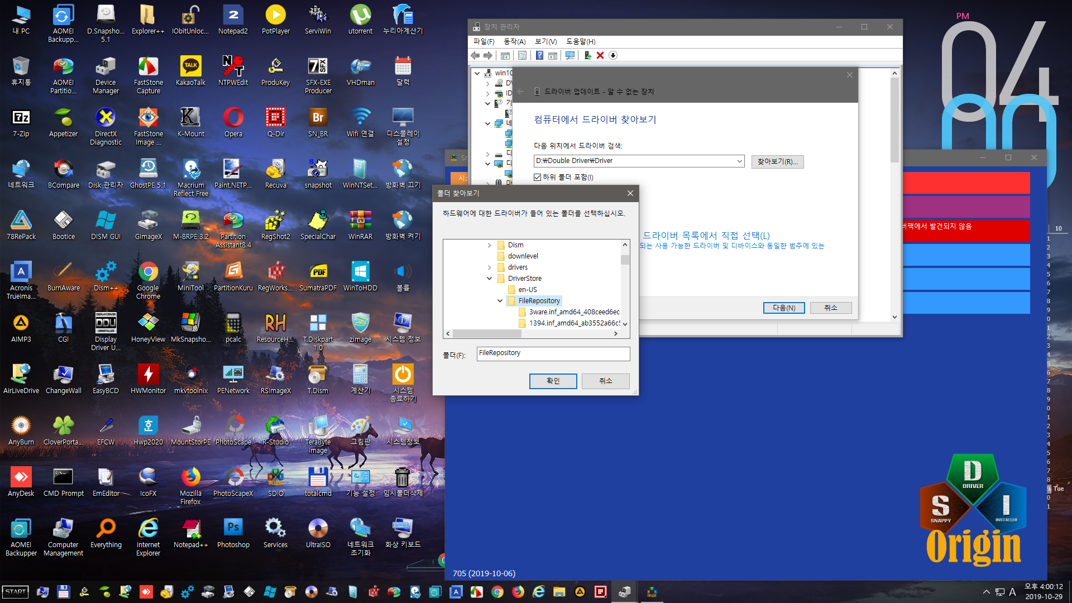Click the scan hardware monitor icon in Device Manager toolbar
Screen dimensions: 1072x603
pyautogui.click(x=569, y=55)
